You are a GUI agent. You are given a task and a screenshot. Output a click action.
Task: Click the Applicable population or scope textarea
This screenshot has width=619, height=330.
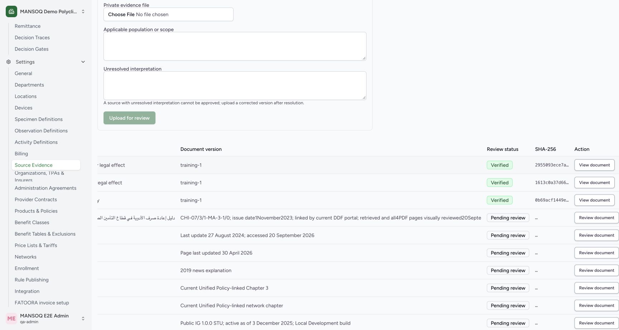235,46
